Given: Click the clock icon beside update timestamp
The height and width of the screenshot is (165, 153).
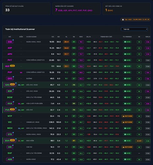Looking at the screenshot, I should (123, 19).
